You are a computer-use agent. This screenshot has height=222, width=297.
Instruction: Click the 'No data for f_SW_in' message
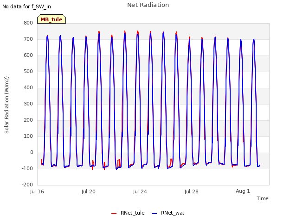[x=26, y=6]
